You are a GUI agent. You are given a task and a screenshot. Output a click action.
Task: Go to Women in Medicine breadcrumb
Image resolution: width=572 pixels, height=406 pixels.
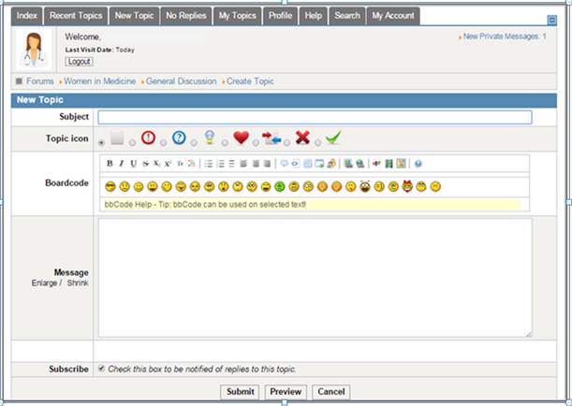tap(100, 81)
